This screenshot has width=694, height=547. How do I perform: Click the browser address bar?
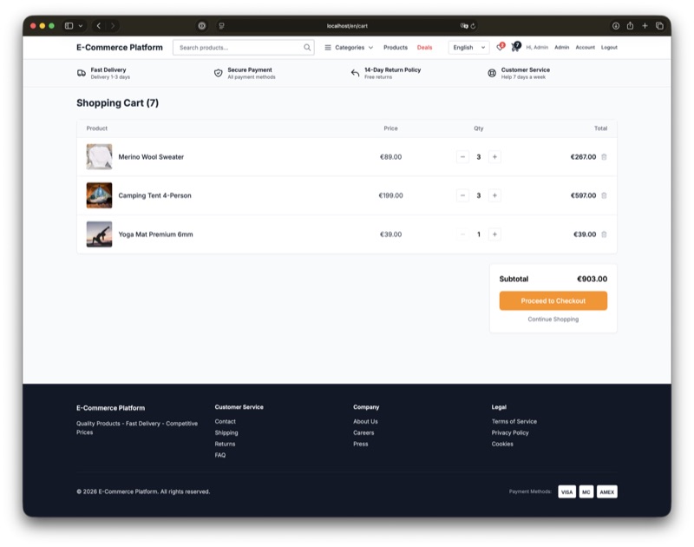347,26
